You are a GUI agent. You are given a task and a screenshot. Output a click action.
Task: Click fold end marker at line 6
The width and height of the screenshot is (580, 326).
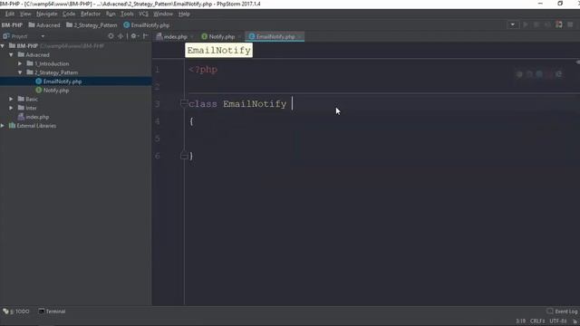[184, 156]
